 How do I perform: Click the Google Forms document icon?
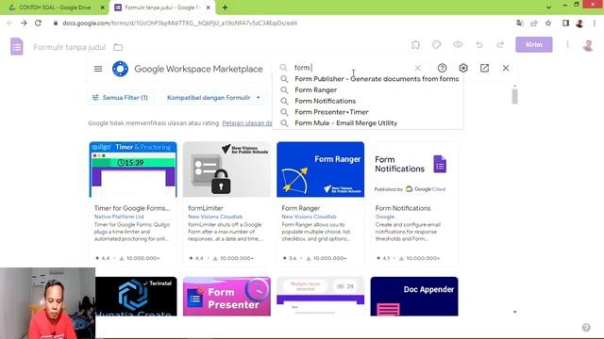click(x=17, y=47)
